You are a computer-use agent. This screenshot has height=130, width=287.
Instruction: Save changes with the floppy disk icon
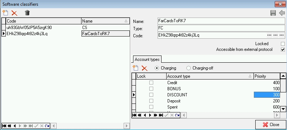click(x=273, y=13)
